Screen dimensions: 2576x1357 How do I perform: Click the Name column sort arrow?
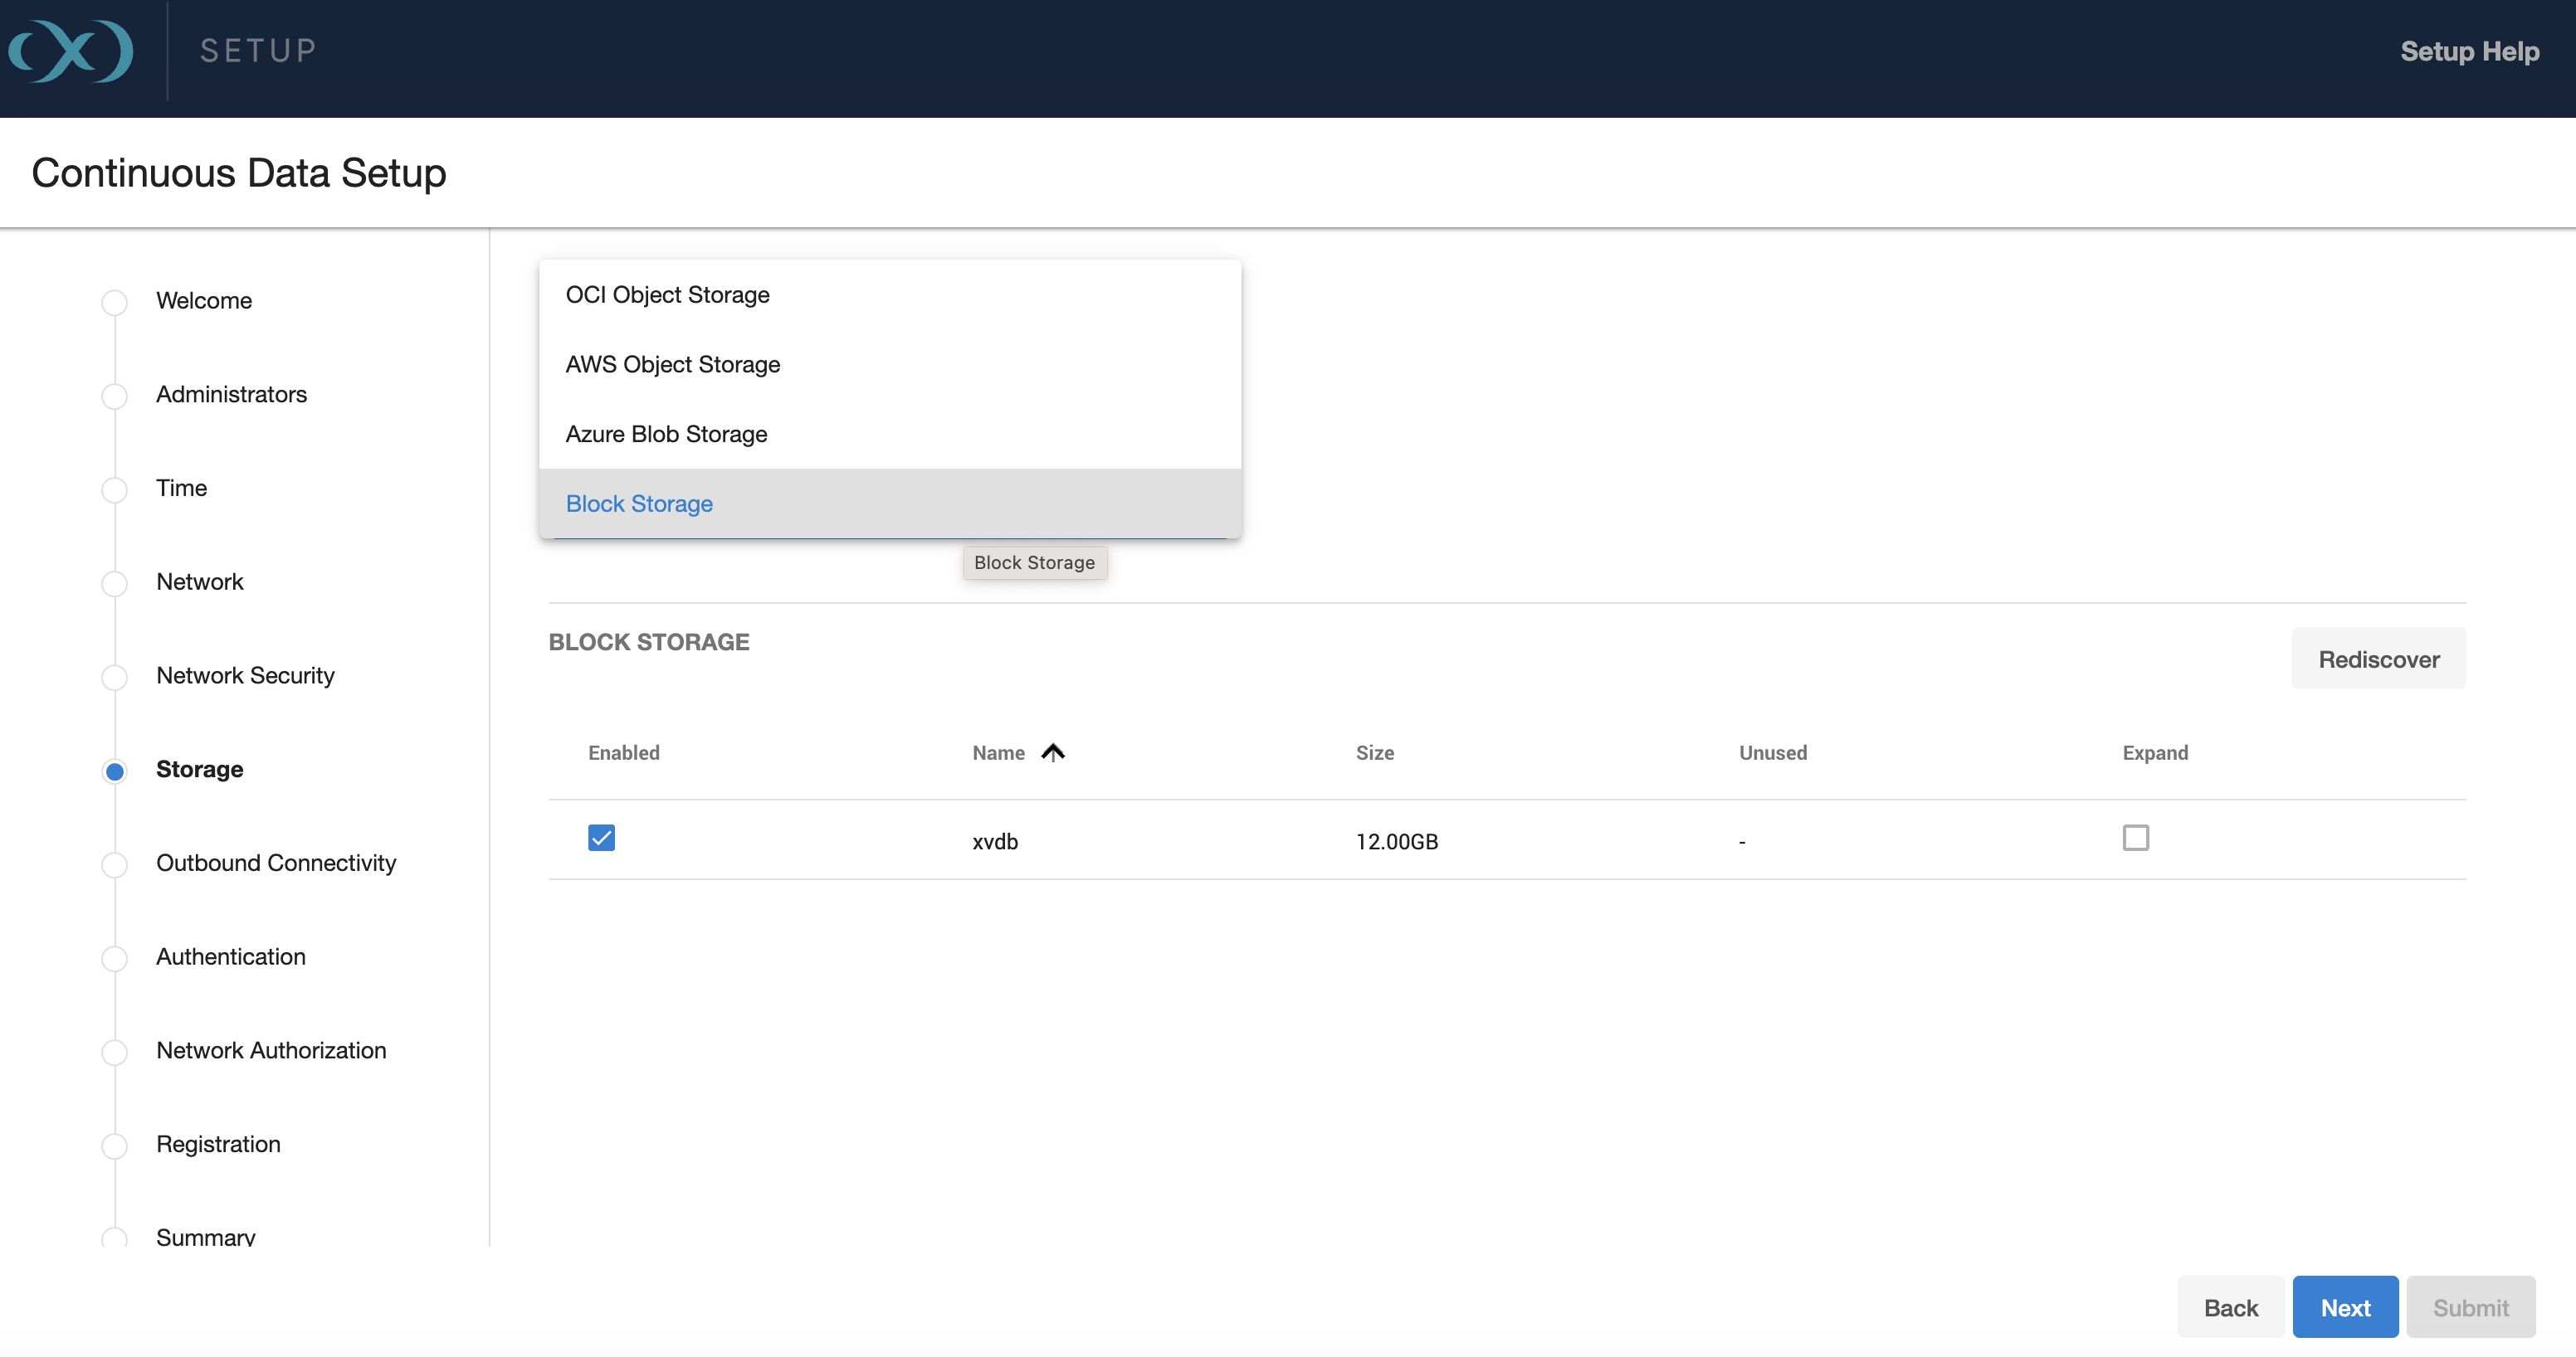point(1052,752)
